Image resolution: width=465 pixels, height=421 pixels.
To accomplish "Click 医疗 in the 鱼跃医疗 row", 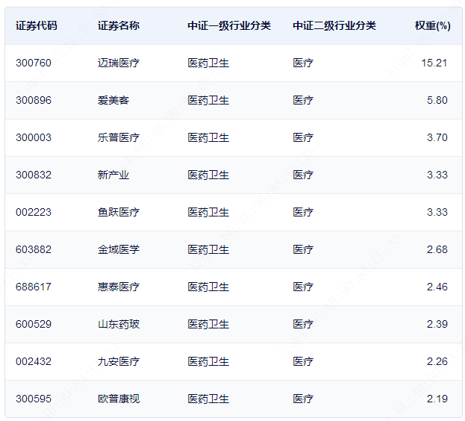I will [x=303, y=212].
